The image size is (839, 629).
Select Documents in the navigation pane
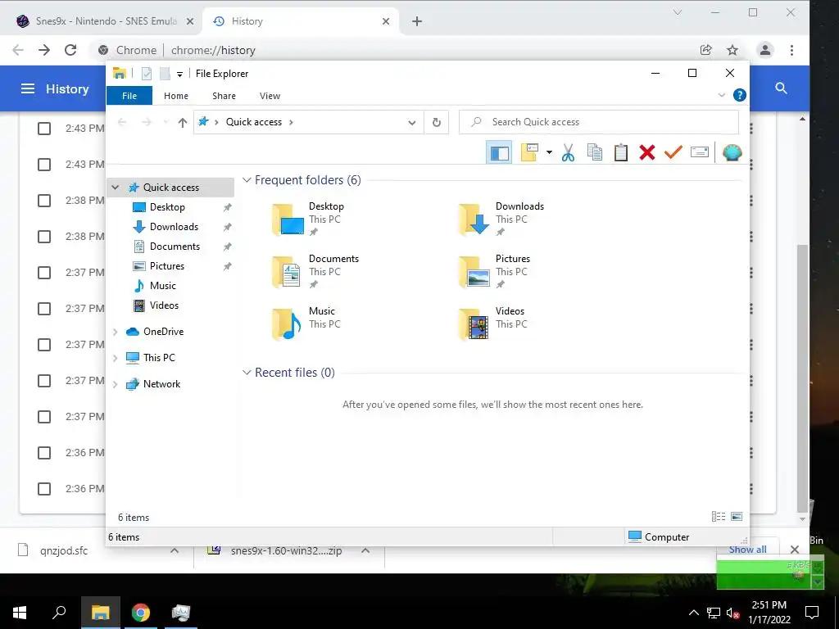[175, 247]
